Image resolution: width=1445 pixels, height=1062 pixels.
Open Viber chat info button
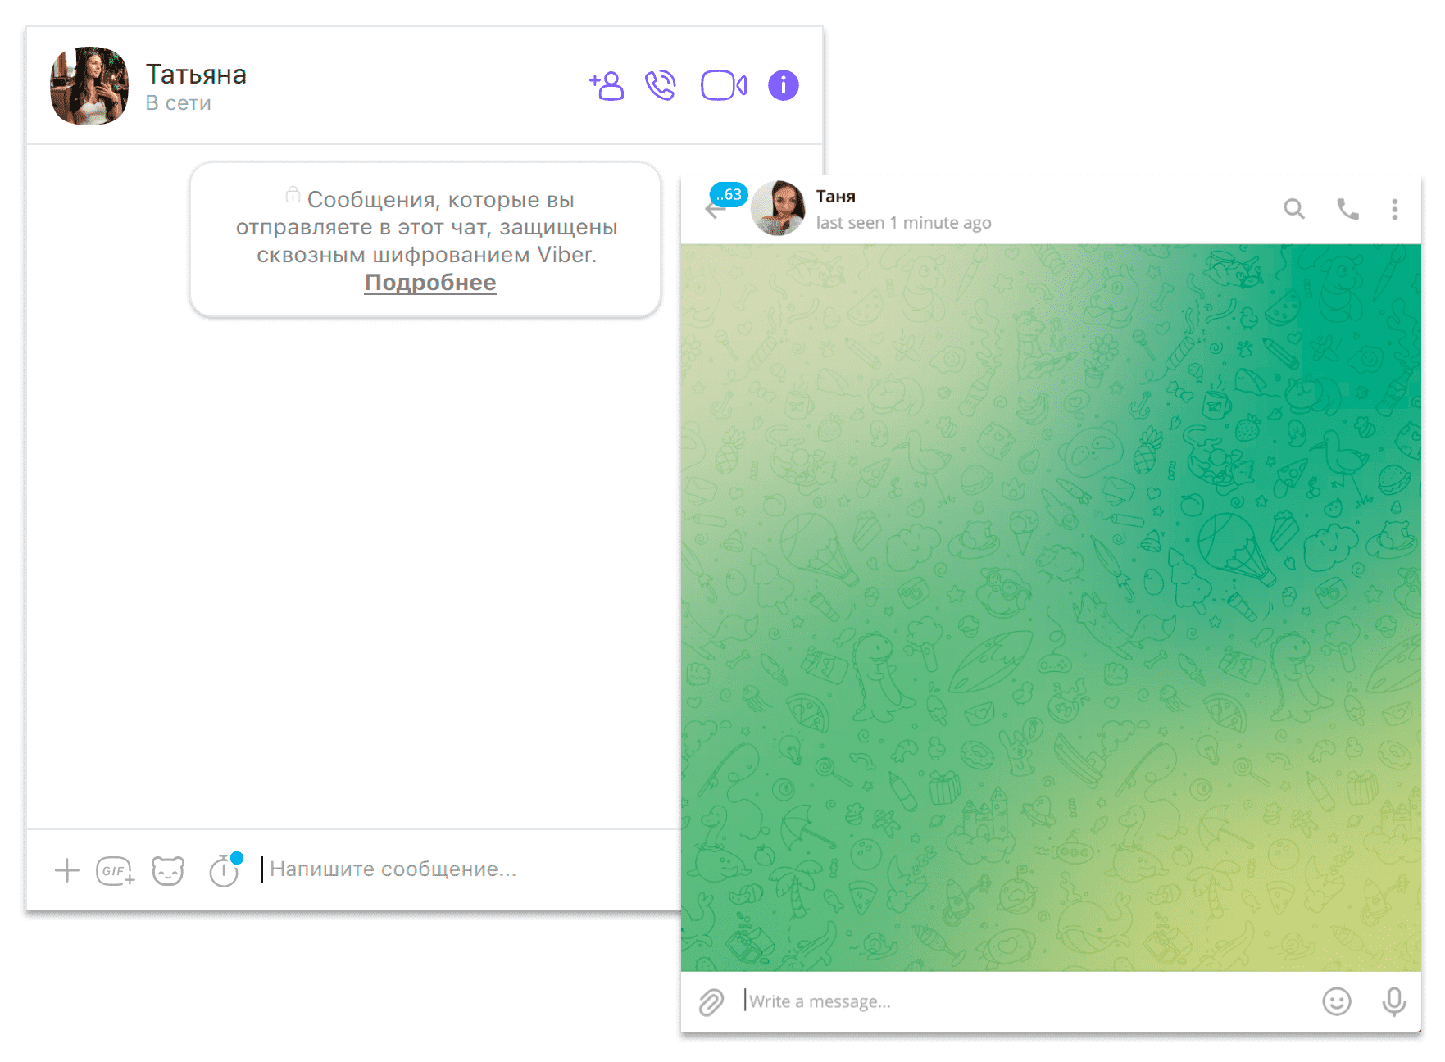tap(784, 85)
